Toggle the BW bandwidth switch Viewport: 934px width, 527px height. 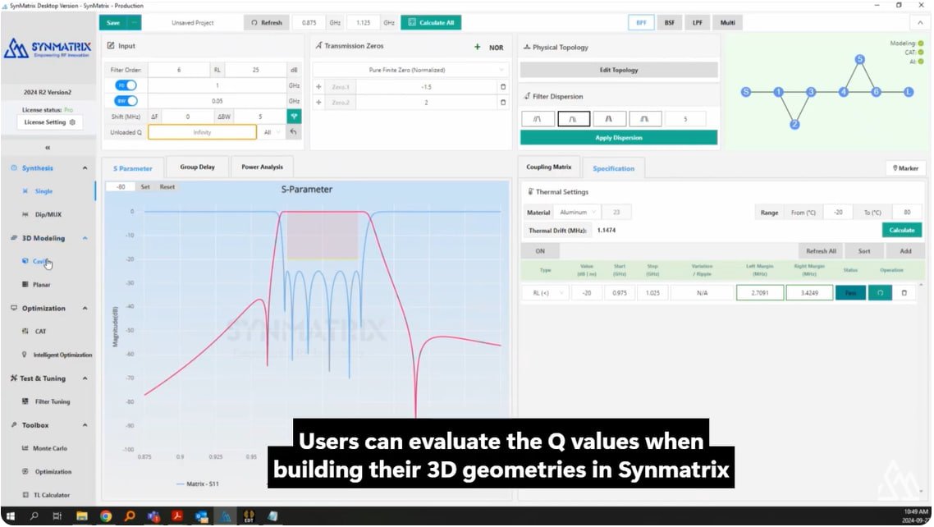(x=126, y=101)
